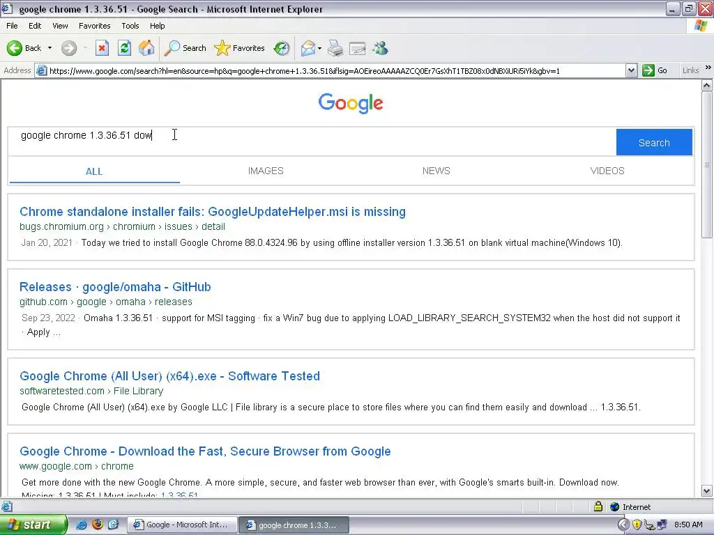
Task: Click the third Quick Launch icon
Action: pos(113,525)
